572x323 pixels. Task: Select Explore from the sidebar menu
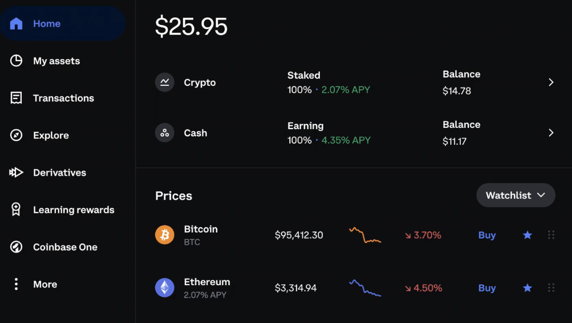pyautogui.click(x=51, y=135)
